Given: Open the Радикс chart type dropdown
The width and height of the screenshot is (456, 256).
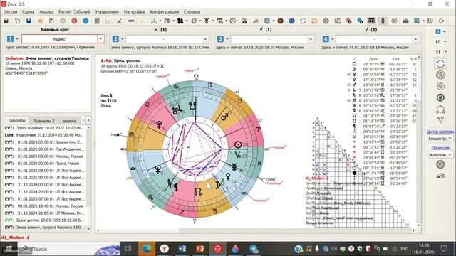Looking at the screenshot, I should [100, 39].
